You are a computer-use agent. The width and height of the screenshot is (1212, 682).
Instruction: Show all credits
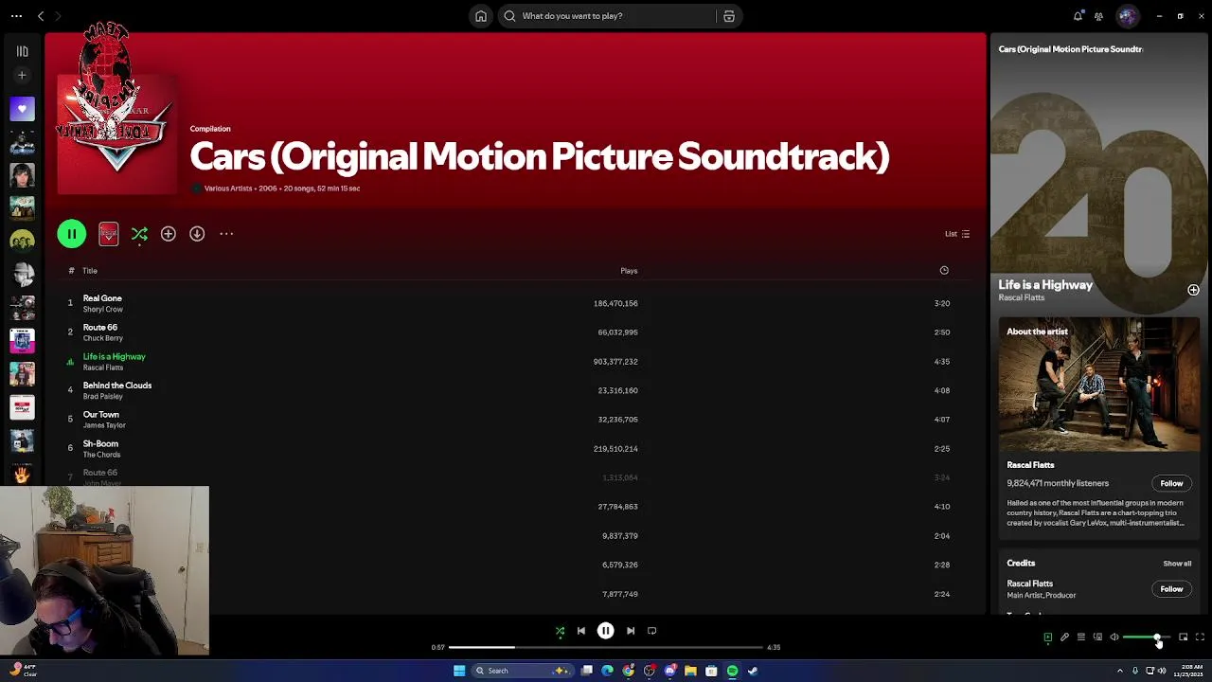(1177, 564)
